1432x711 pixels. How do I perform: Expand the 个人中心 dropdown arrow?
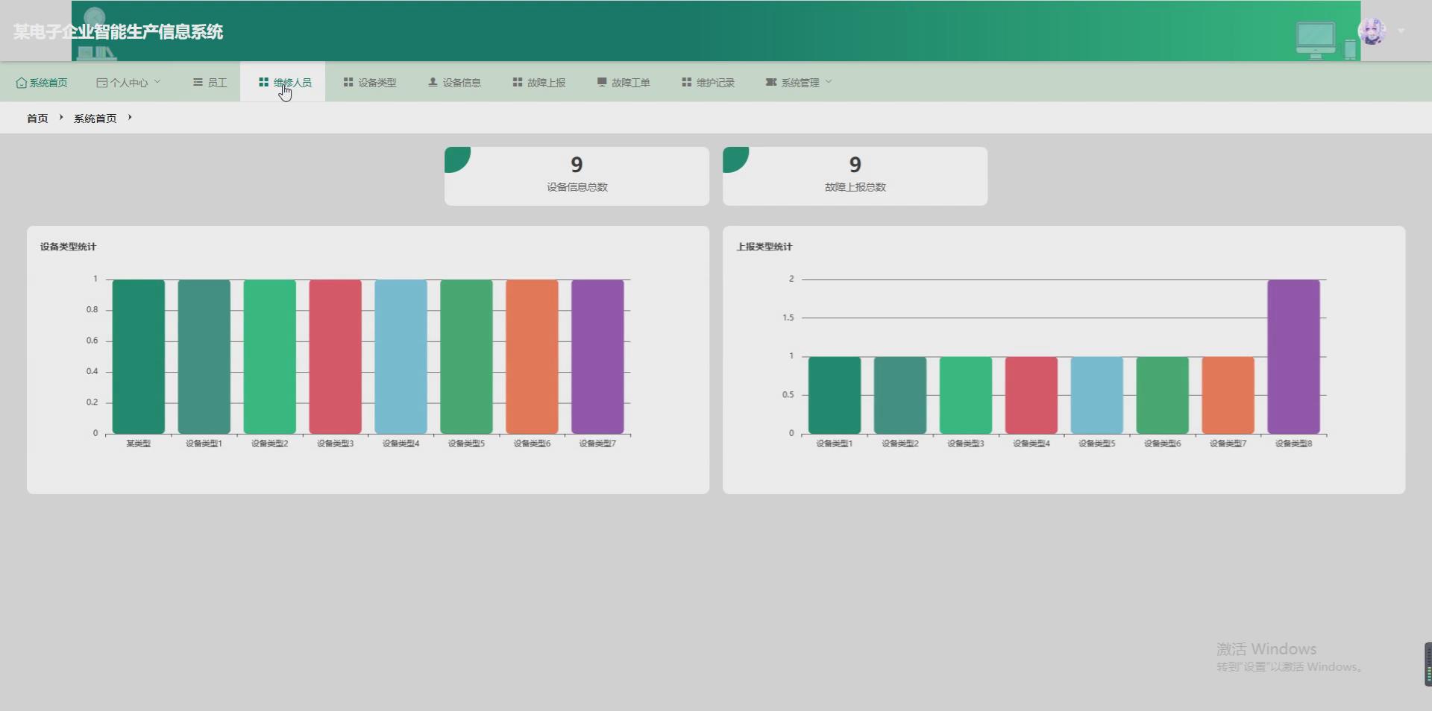tap(157, 82)
